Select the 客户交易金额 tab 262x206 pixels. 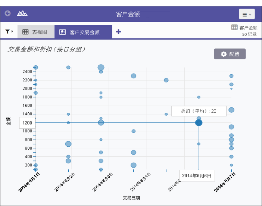(x=83, y=32)
